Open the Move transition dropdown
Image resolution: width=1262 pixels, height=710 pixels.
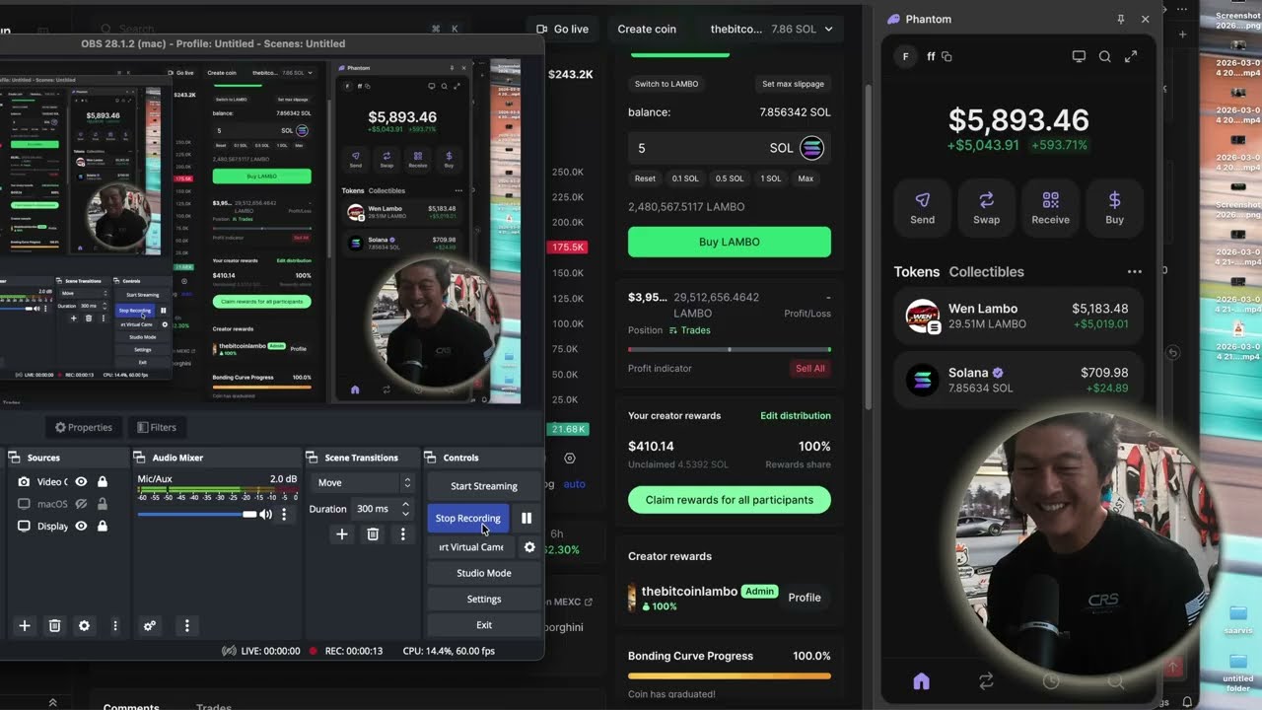pyautogui.click(x=364, y=483)
